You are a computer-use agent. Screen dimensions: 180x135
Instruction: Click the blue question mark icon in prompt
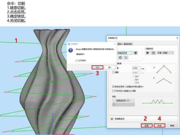(x=70, y=50)
